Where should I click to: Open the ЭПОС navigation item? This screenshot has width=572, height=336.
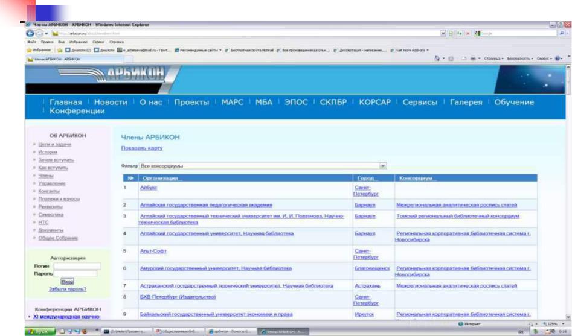click(x=296, y=102)
